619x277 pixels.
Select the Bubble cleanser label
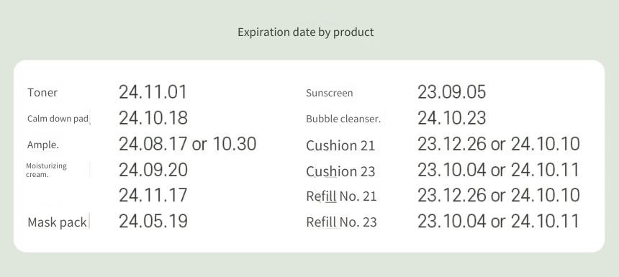[x=343, y=119]
